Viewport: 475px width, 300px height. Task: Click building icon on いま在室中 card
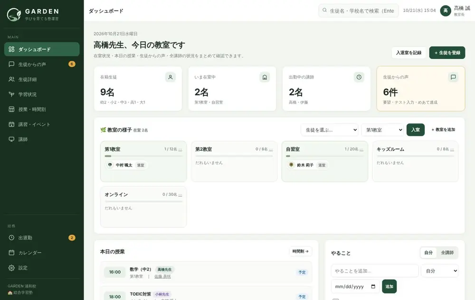(x=265, y=77)
